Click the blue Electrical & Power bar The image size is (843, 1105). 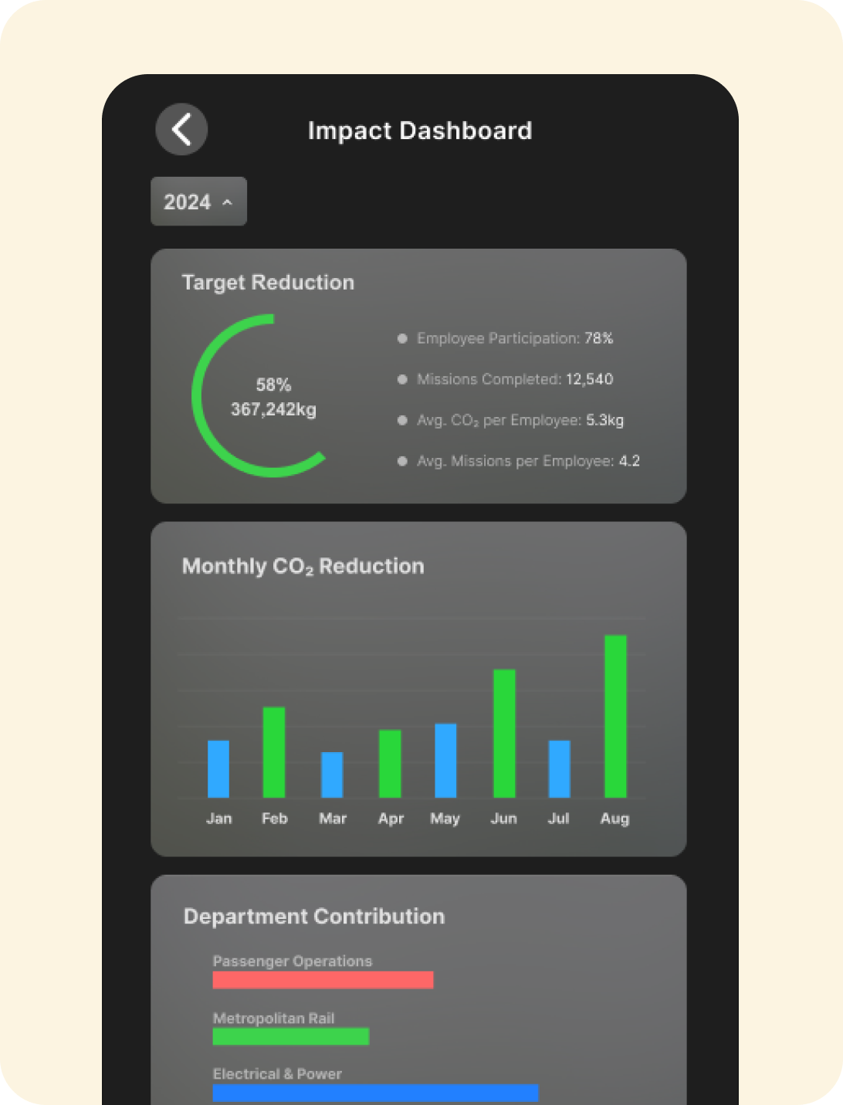pos(376,1093)
